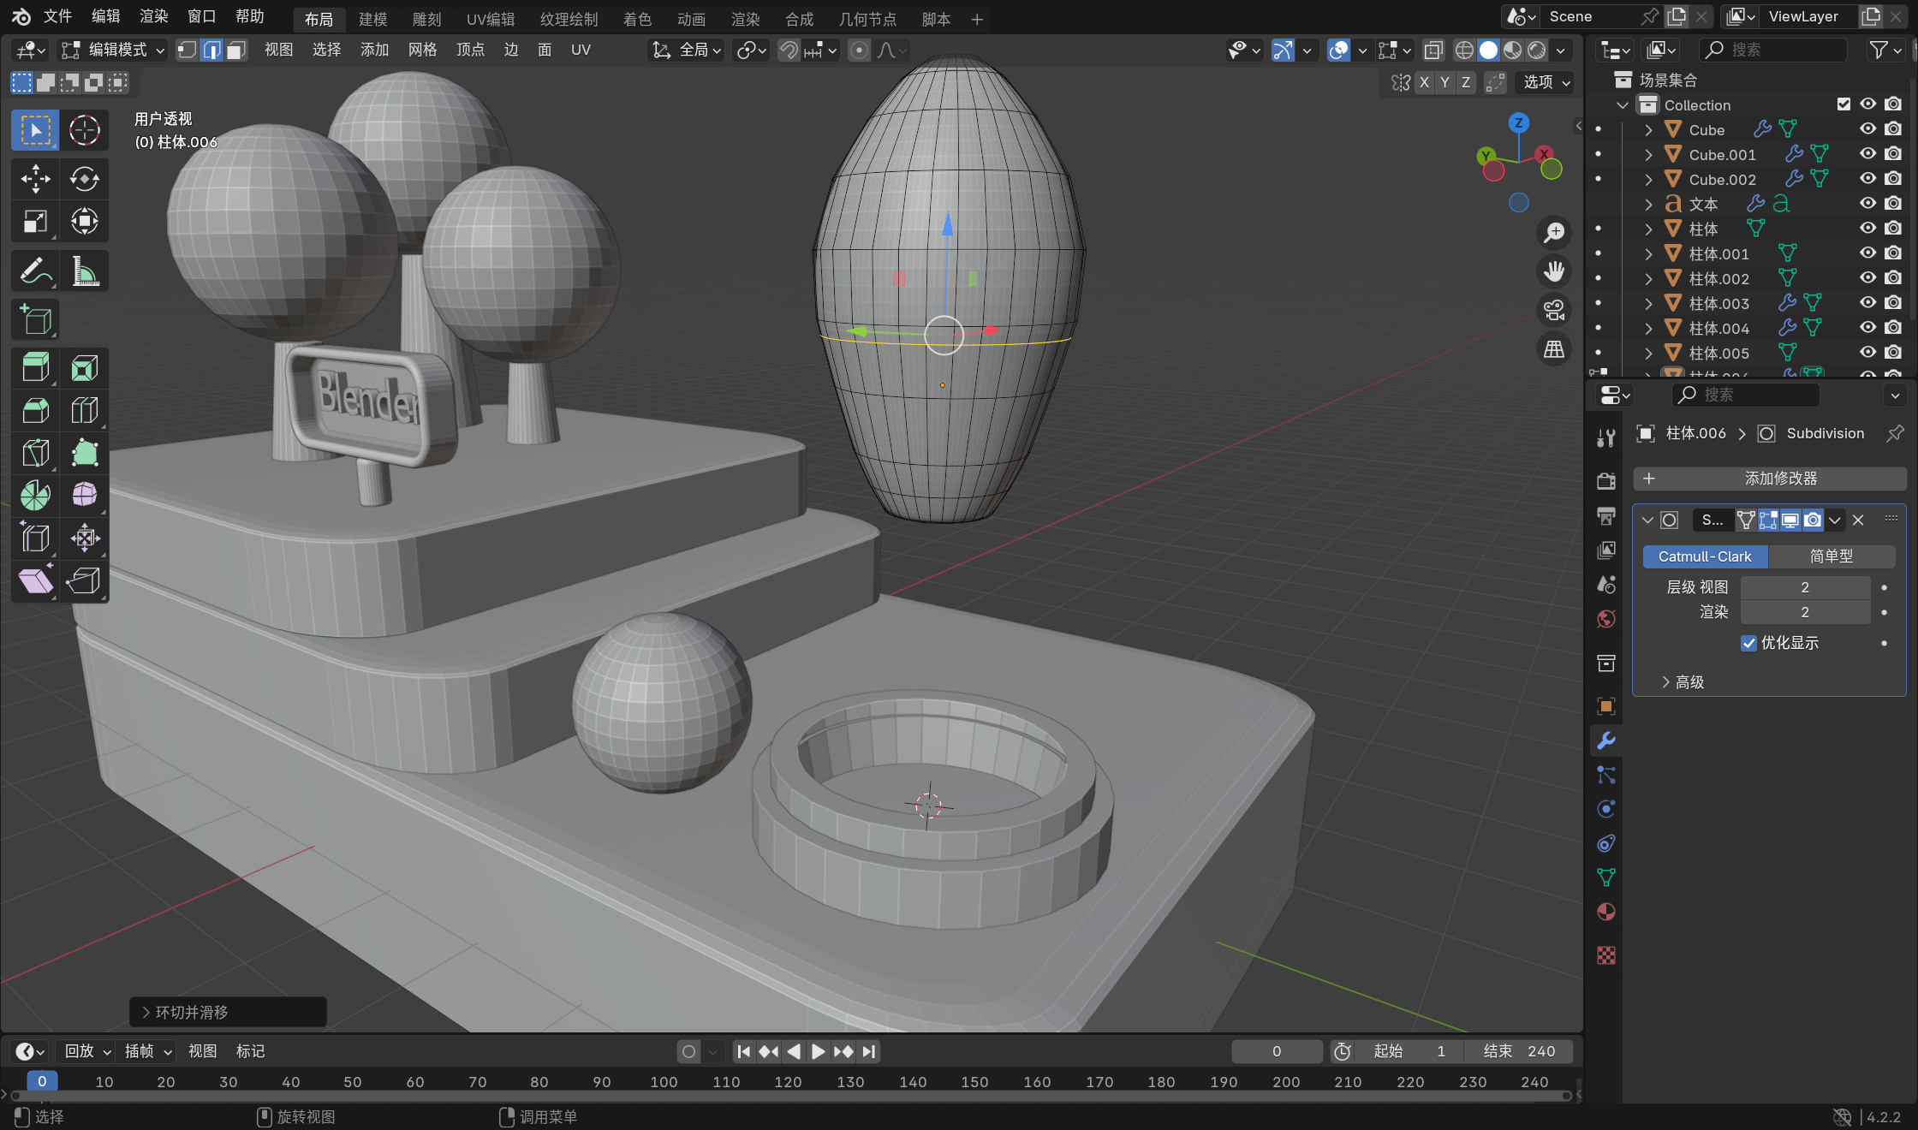Toggle the 优化显示 checkbox
1918x1130 pixels.
coord(1748,643)
